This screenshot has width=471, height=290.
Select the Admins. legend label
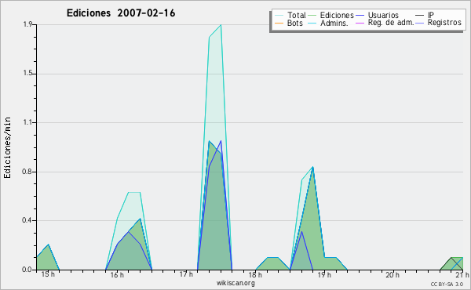[x=334, y=23]
